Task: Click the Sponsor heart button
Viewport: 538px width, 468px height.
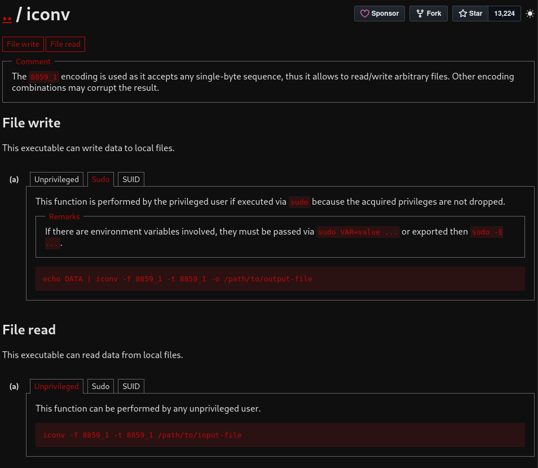Action: (x=380, y=14)
